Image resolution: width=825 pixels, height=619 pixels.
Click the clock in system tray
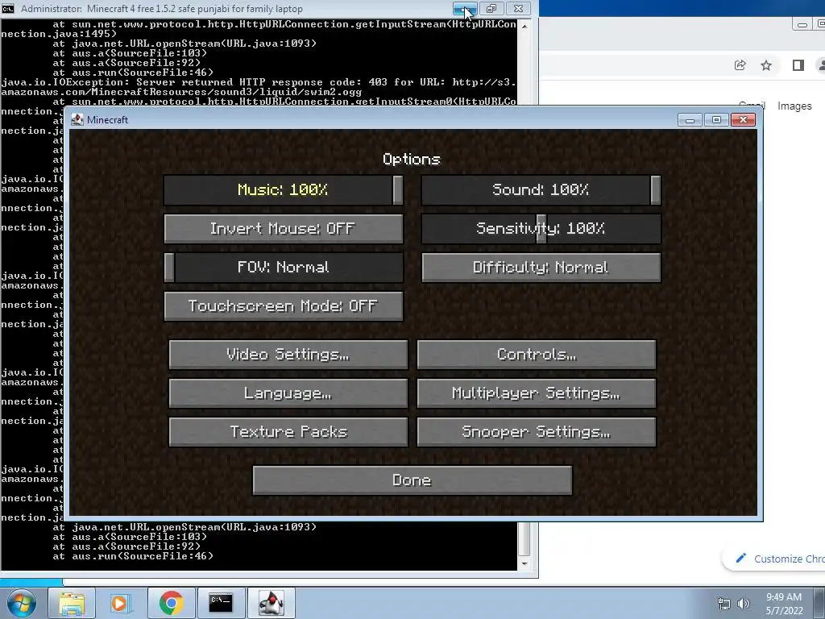coord(784,604)
